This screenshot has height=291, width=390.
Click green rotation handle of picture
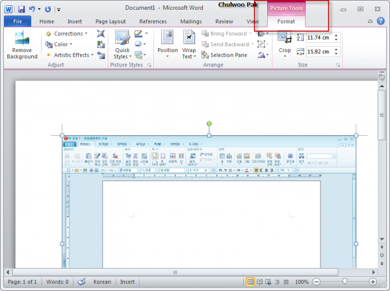(x=209, y=123)
